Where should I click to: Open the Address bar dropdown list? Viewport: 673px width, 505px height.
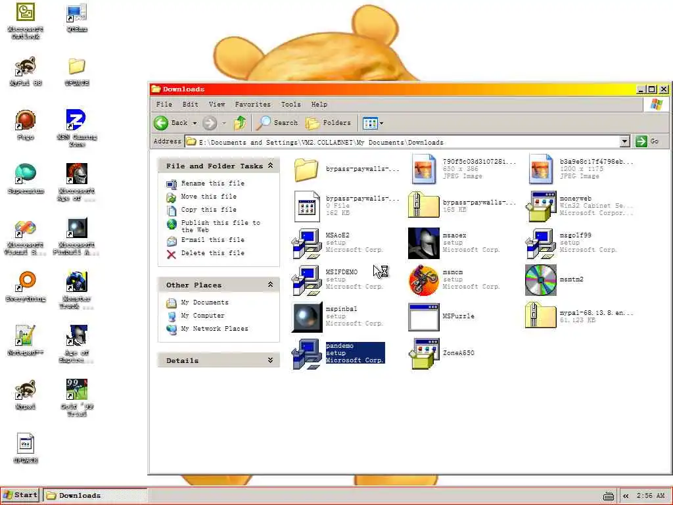coord(625,141)
